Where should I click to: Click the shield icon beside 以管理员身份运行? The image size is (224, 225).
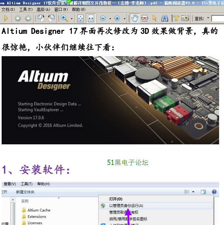tap(103, 206)
